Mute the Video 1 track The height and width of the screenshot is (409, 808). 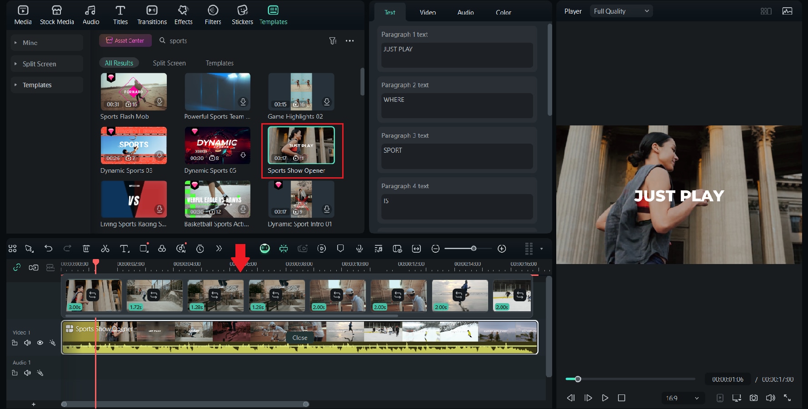tap(27, 343)
